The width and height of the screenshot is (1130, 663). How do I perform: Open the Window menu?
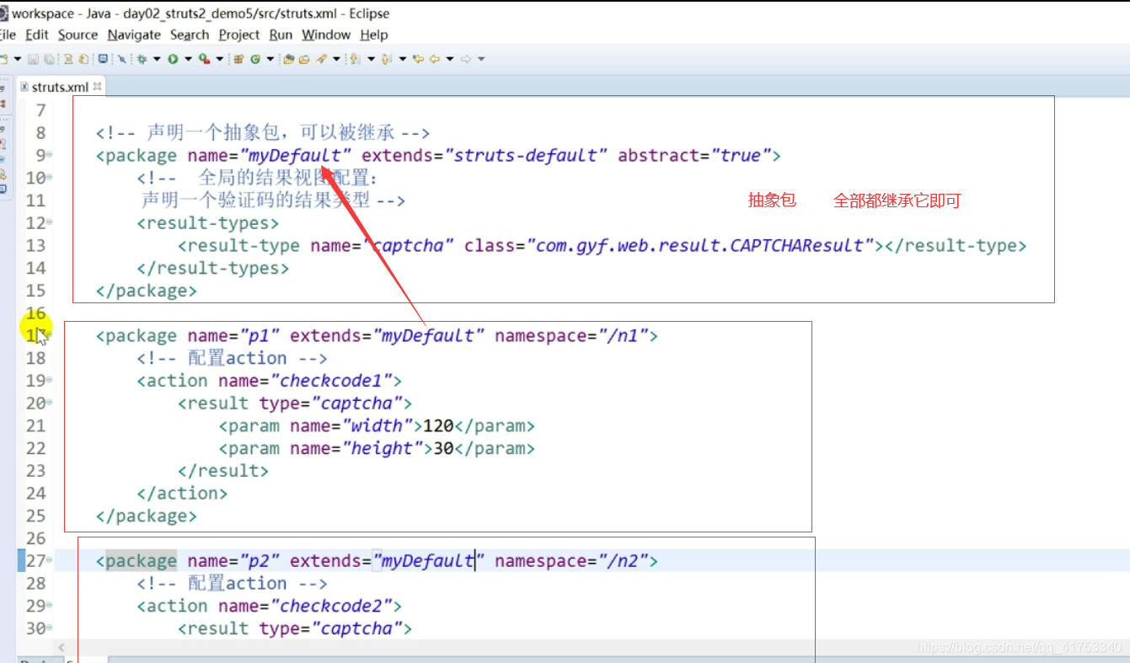point(326,35)
